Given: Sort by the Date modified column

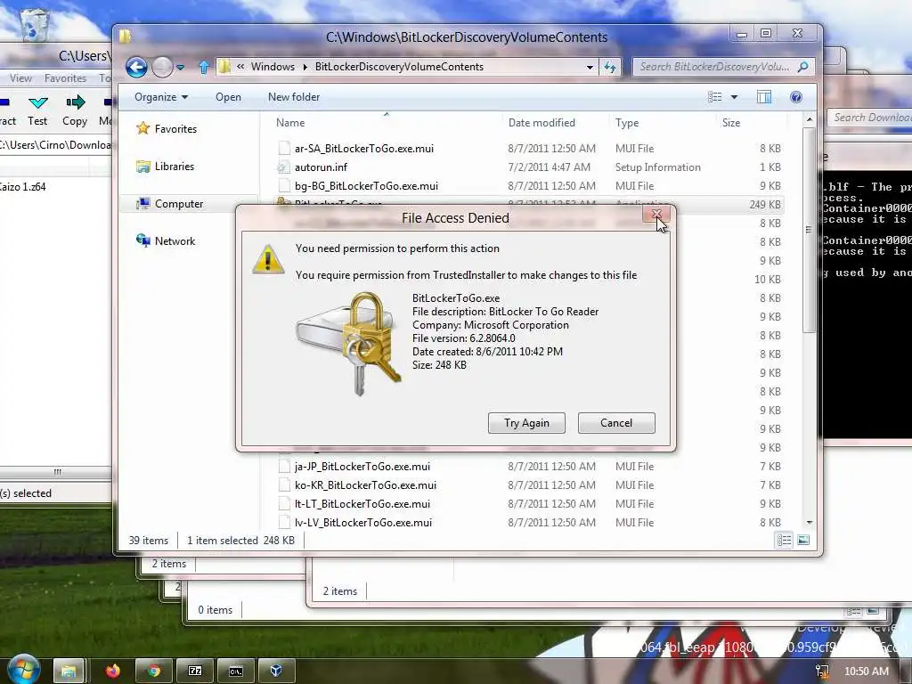Looking at the screenshot, I should click(541, 123).
